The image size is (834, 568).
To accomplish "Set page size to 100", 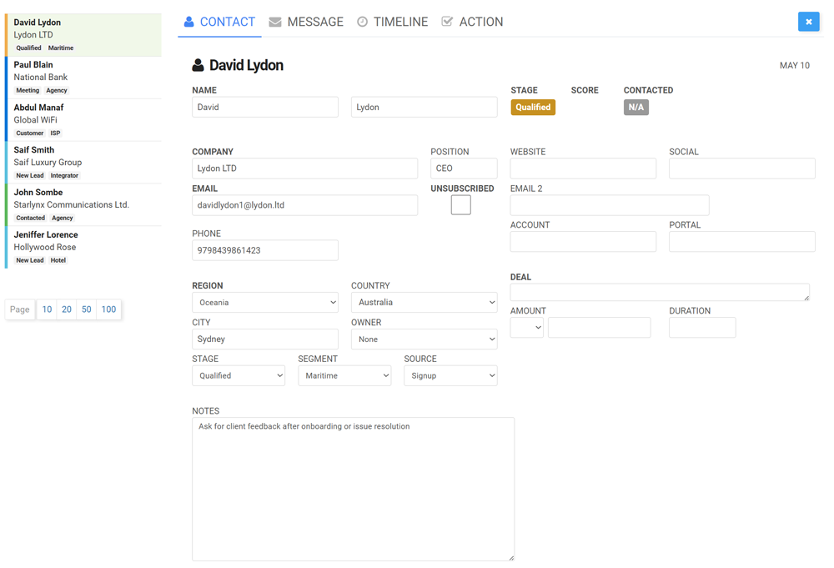I will pyautogui.click(x=108, y=309).
